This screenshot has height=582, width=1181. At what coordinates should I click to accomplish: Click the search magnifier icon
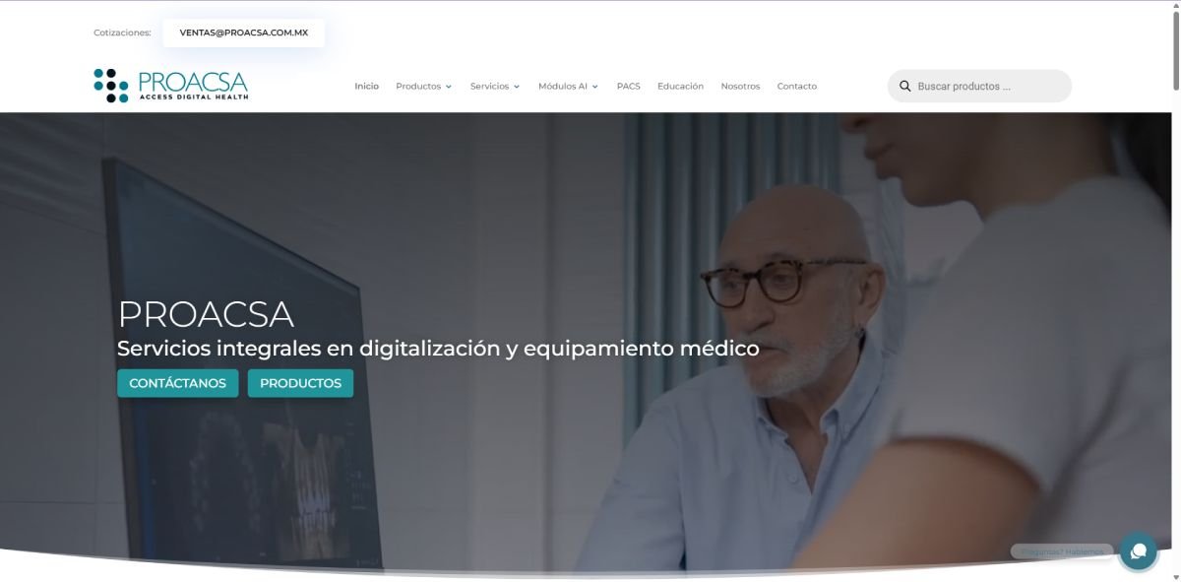tap(905, 87)
